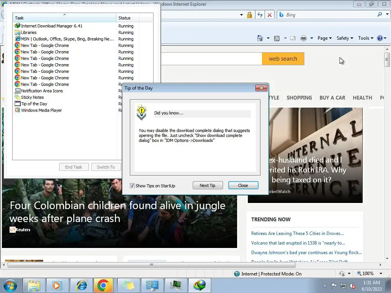Click the Switch To button
The image size is (391, 293).
tap(106, 167)
